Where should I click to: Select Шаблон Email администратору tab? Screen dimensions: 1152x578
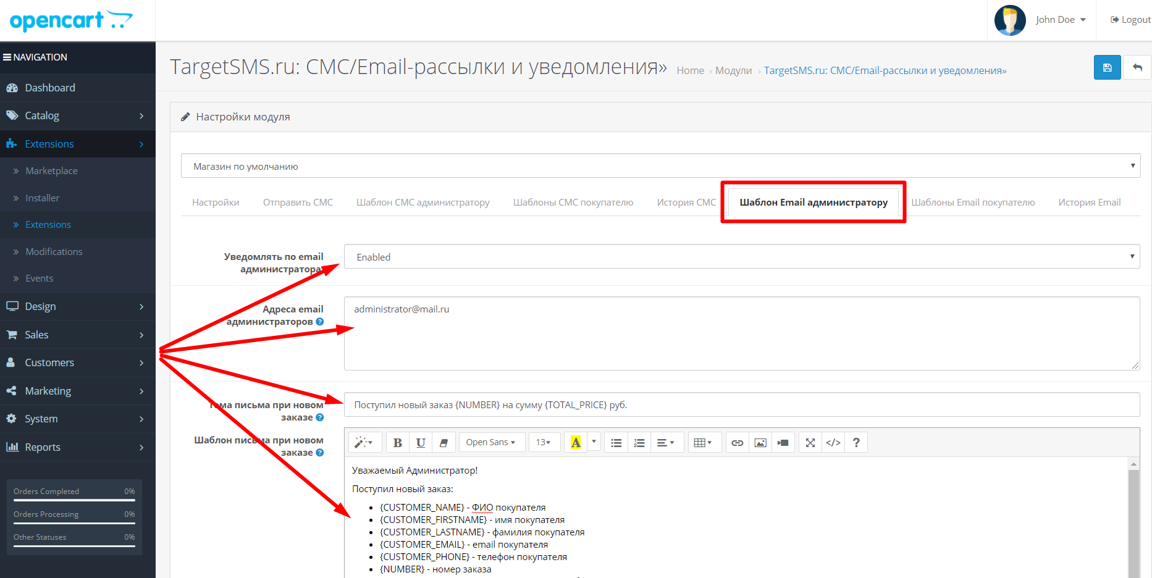tap(814, 203)
